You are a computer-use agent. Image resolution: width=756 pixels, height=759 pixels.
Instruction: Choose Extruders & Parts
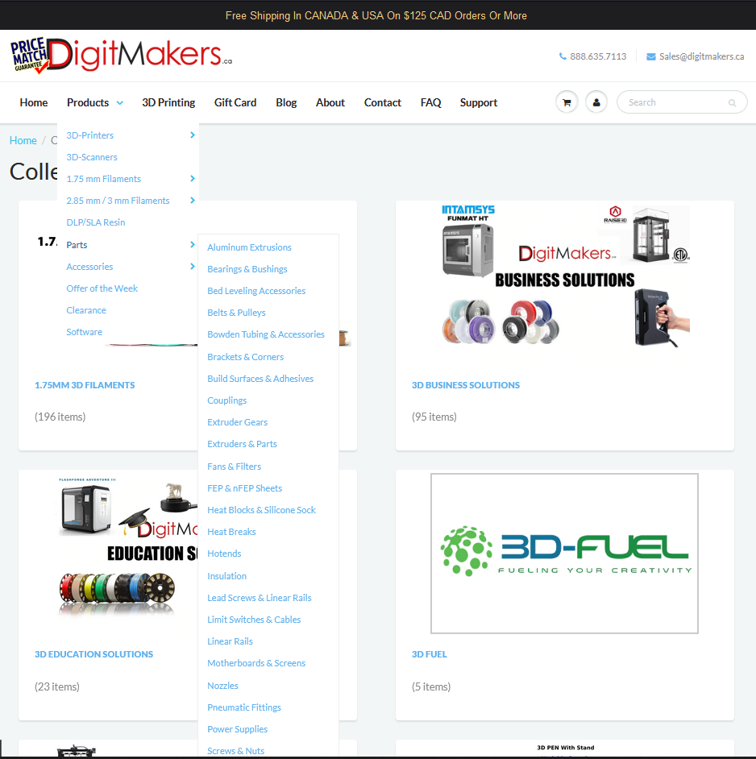point(242,444)
